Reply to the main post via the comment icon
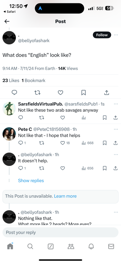 [x=14, y=92]
